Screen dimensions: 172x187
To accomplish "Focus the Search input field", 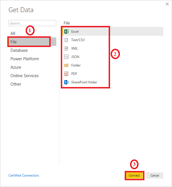I will [x=32, y=23].
